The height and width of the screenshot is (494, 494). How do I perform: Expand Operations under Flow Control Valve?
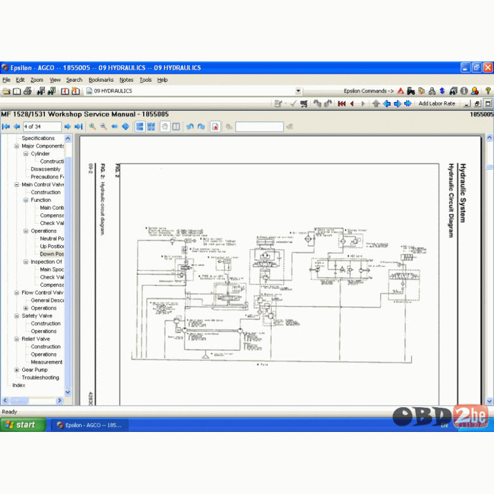pos(26,308)
